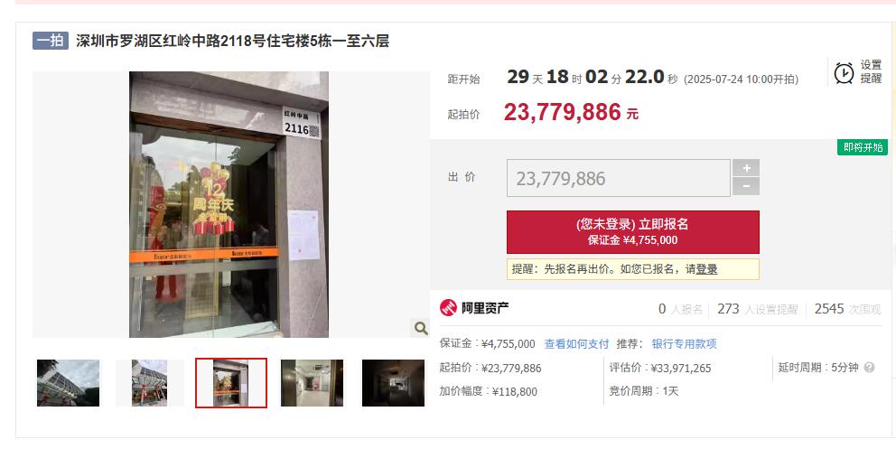Click the 一拍 auction round badge
This screenshot has width=896, height=449.
51,42
